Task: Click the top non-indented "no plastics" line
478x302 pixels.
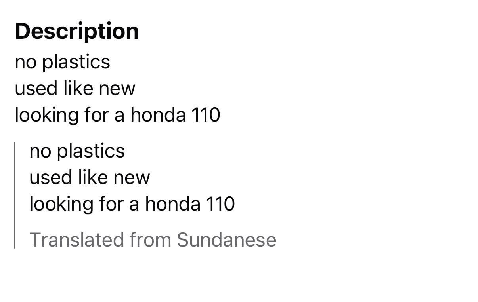Action: (62, 62)
